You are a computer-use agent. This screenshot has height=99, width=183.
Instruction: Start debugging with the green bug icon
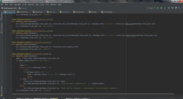(x=161, y=8)
